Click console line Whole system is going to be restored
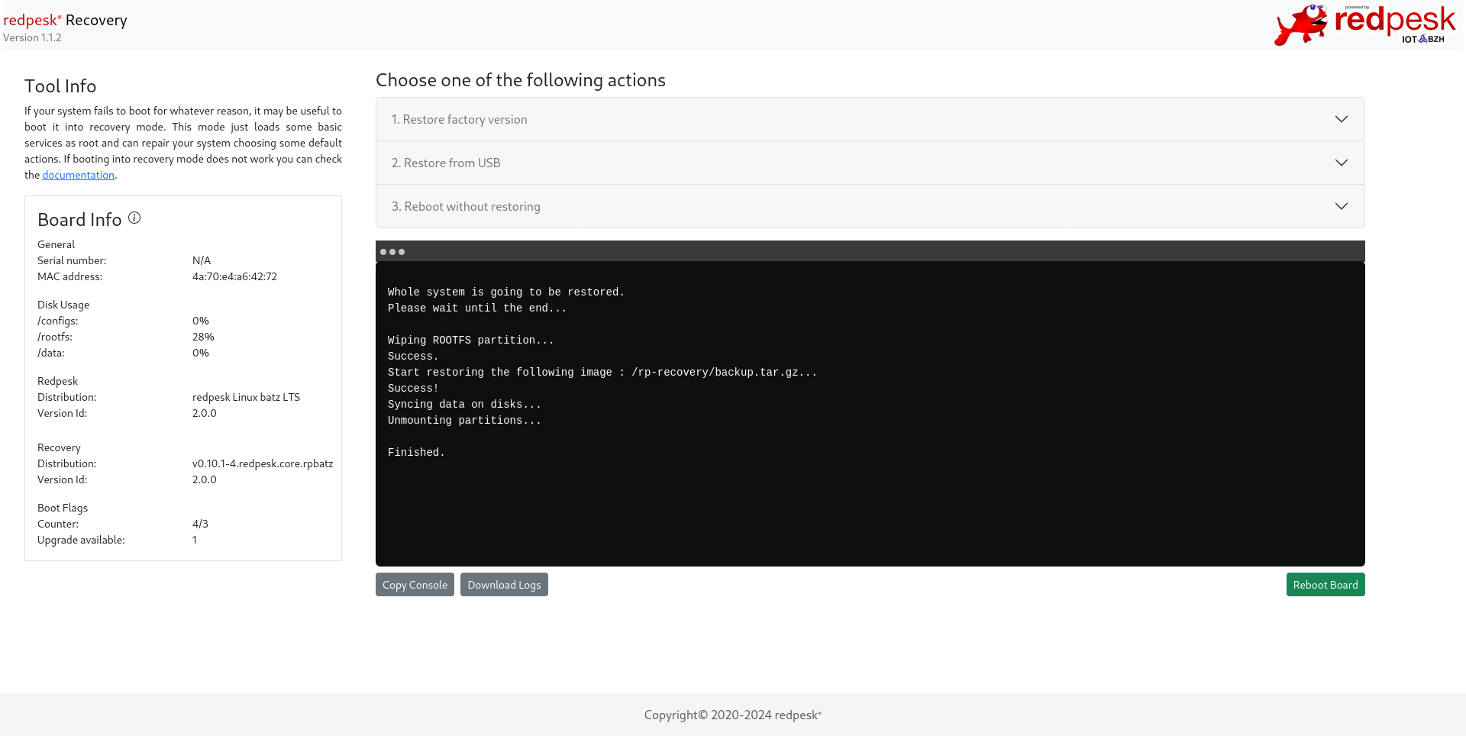The width and height of the screenshot is (1466, 736). point(506,292)
